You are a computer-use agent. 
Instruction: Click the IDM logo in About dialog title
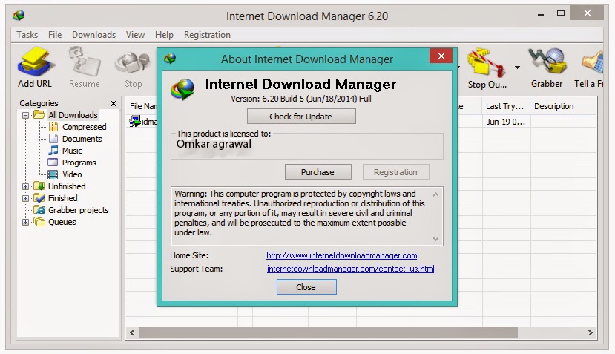[x=170, y=59]
